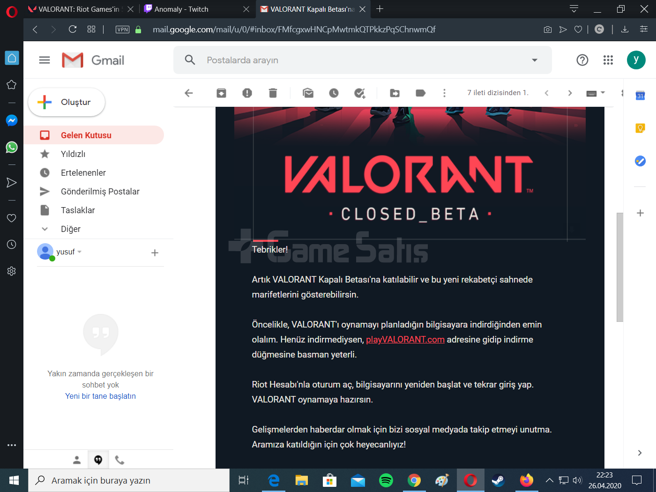The width and height of the screenshot is (656, 492).
Task: Open Opera sidebar bookmarks star
Action: (x=12, y=85)
